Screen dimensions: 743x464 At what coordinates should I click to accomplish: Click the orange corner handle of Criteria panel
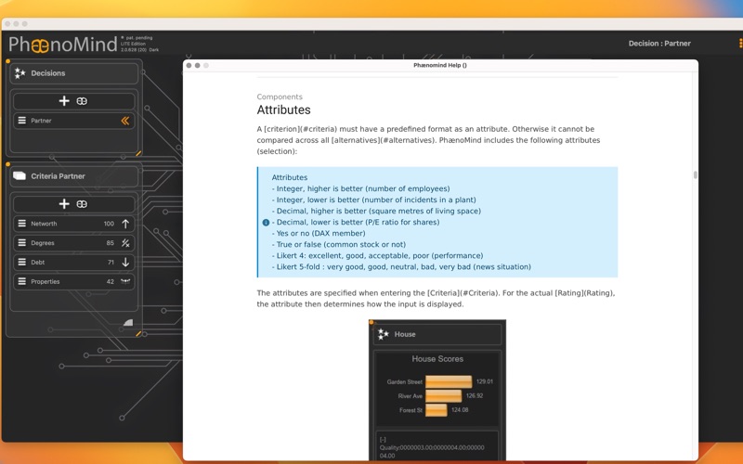138,334
